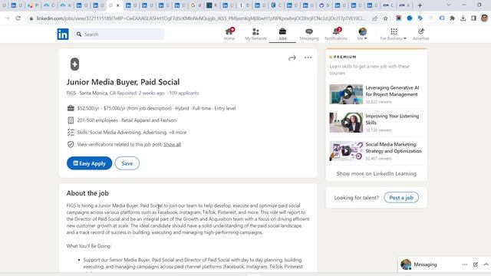Screen dimensions: 491x276
Task: Click the skills +8 more text
Action: (177, 133)
